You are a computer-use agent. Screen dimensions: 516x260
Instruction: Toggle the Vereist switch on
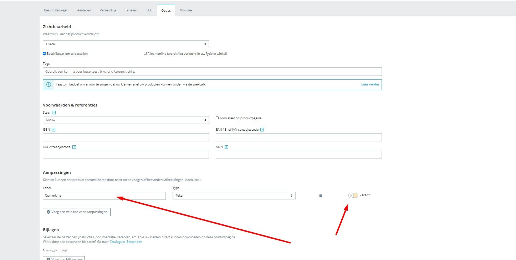[353, 195]
